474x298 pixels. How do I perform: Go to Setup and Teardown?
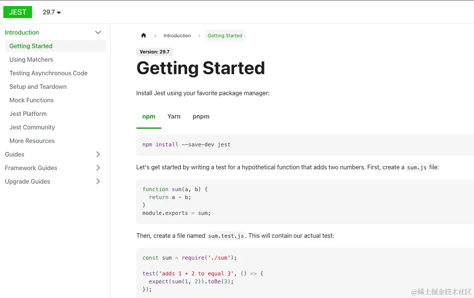pos(38,87)
